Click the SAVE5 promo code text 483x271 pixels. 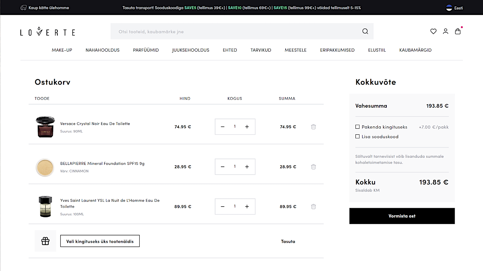click(190, 8)
